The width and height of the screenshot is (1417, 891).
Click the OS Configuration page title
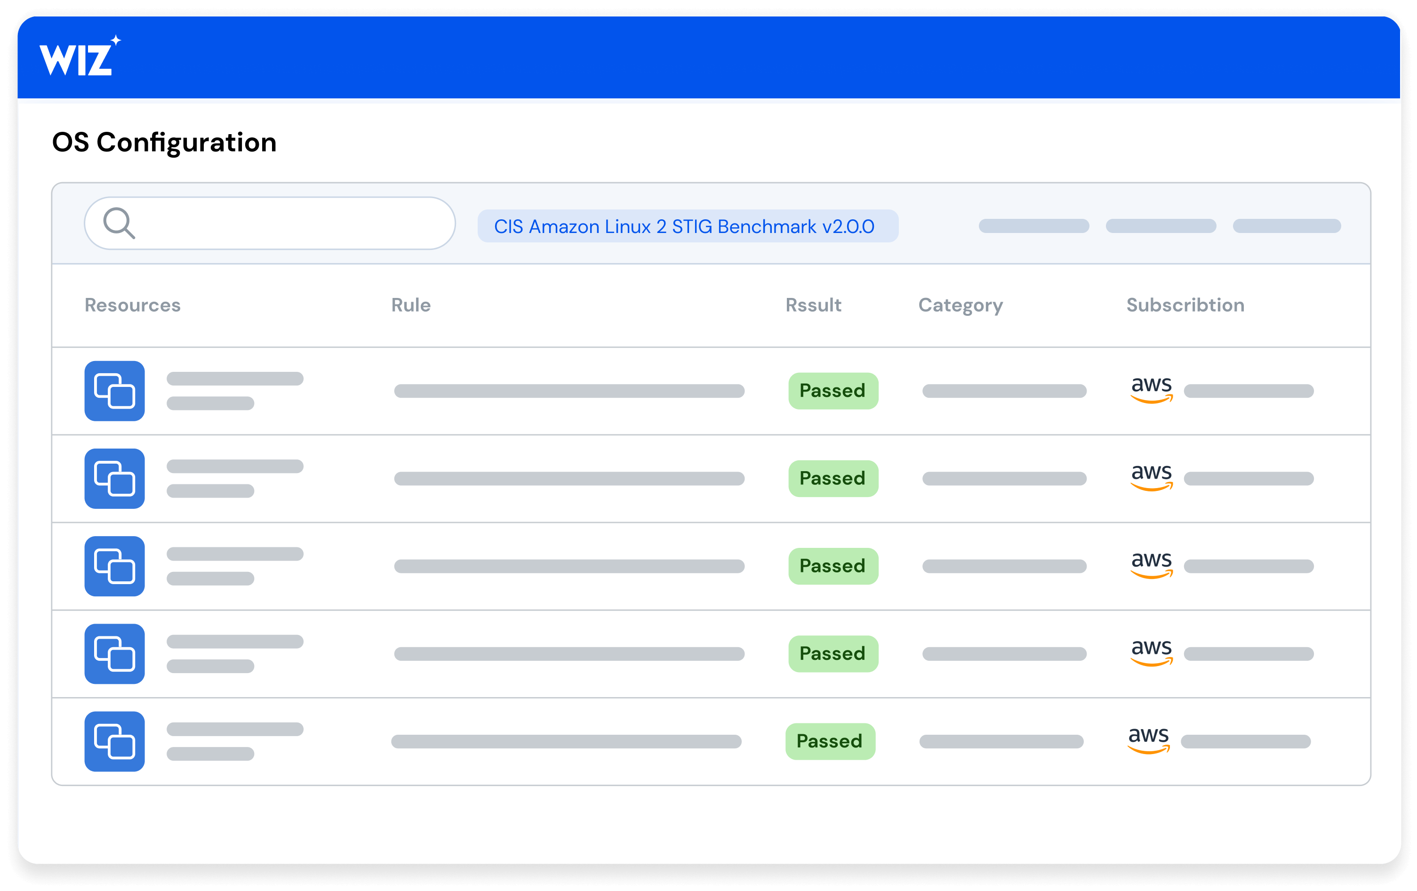click(x=164, y=143)
